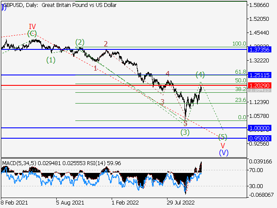Select the price axis value "0.92560"
277x208 pixels.
tap(259, 143)
